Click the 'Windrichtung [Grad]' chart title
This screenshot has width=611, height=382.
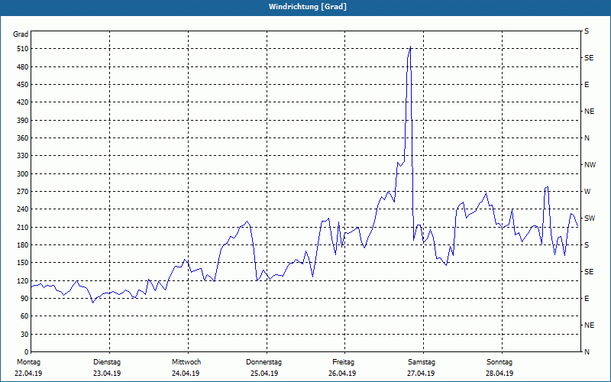coord(308,7)
